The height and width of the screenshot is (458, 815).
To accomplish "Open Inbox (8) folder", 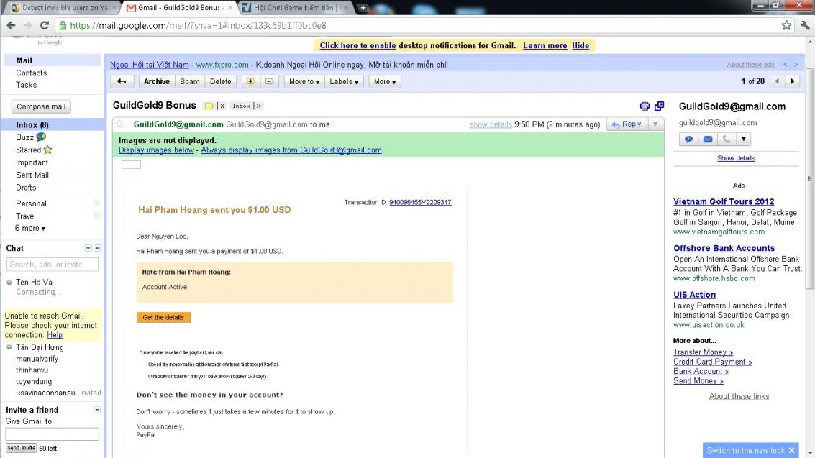I will (x=32, y=124).
